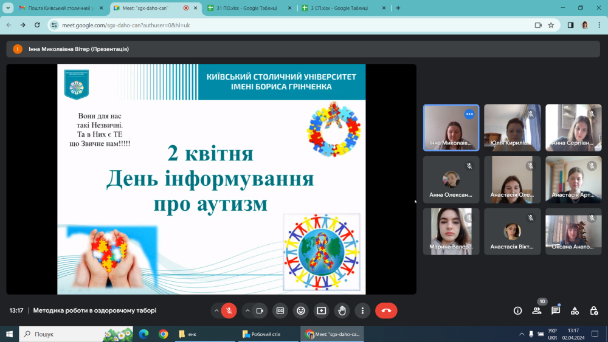Open the emoji reactions button
Viewport: 608px width, 342px height.
pyautogui.click(x=301, y=310)
